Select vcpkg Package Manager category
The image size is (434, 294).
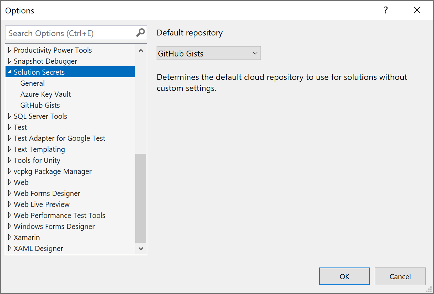[53, 171]
